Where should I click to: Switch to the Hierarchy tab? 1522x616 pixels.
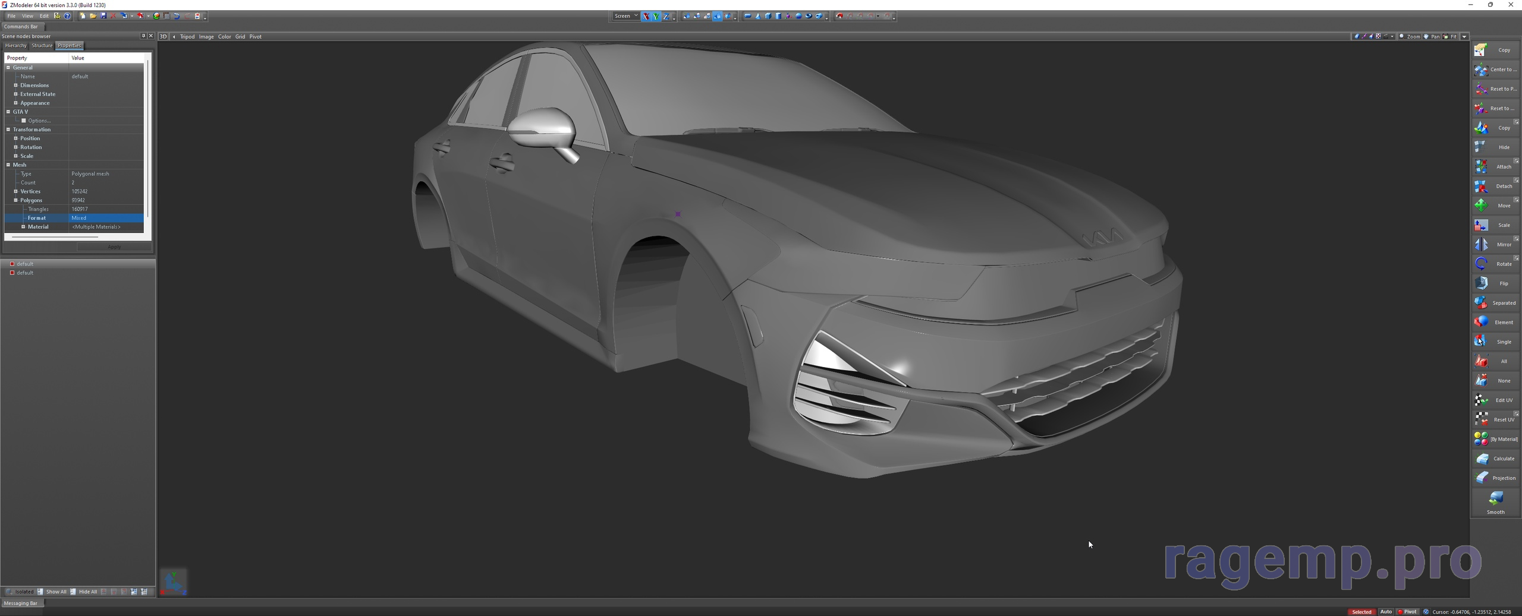pyautogui.click(x=15, y=45)
